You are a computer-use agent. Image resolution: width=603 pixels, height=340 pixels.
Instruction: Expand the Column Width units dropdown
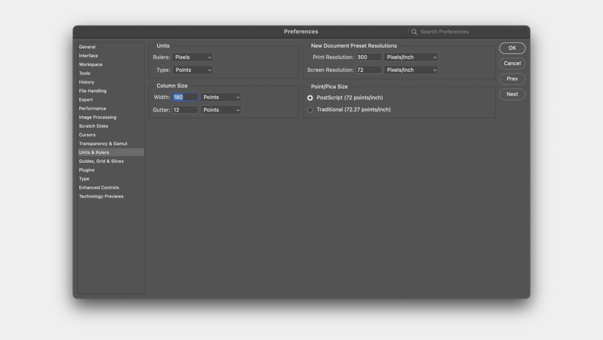tap(220, 97)
